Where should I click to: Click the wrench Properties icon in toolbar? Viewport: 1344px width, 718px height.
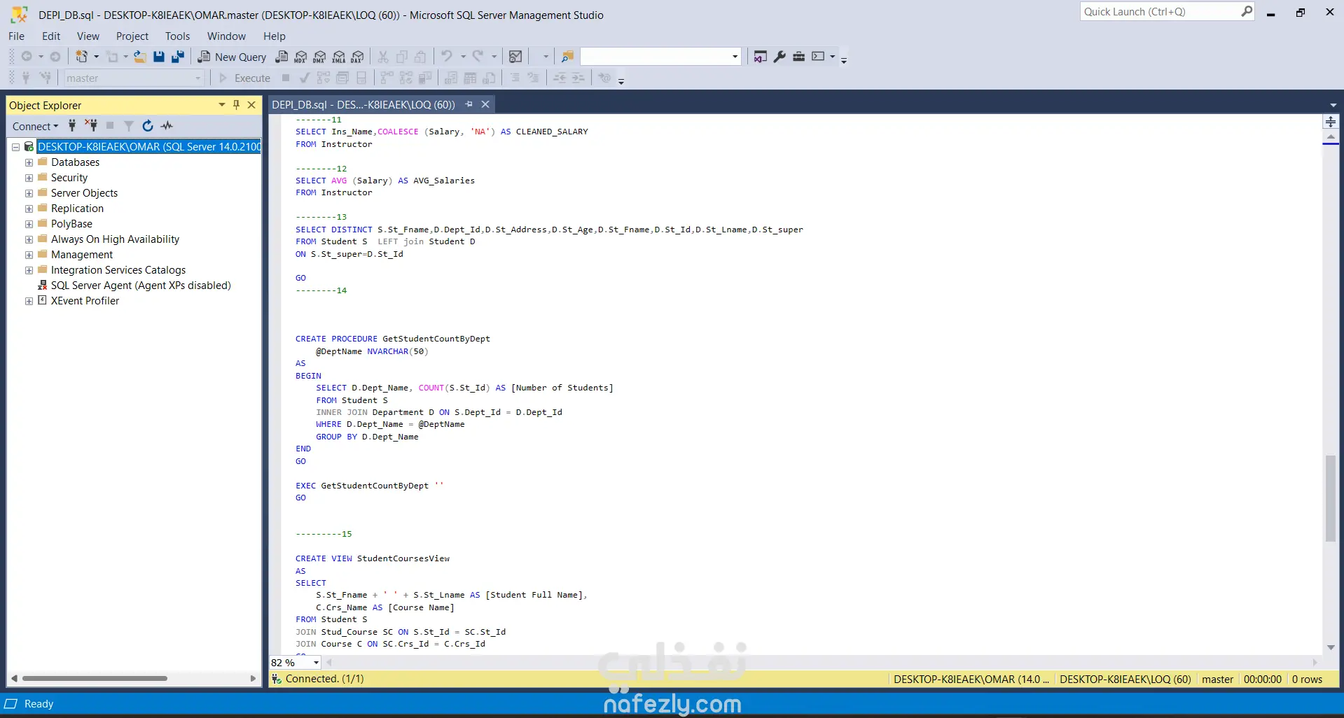[x=780, y=57]
